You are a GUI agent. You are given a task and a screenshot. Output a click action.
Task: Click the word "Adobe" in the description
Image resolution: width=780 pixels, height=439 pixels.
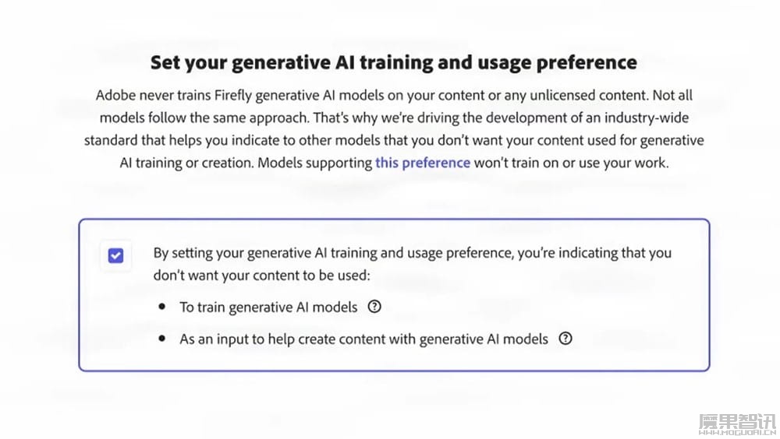click(115, 95)
